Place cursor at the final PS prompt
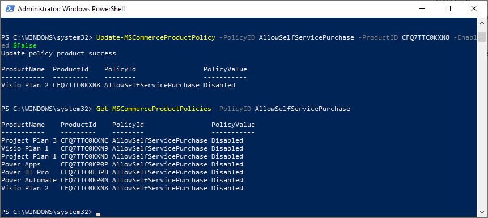Viewport: 488px width, 218px height. (x=99, y=212)
